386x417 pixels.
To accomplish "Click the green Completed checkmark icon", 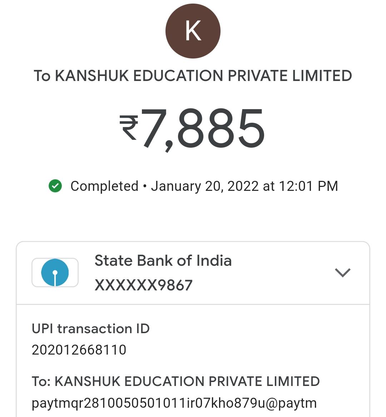I will (55, 186).
